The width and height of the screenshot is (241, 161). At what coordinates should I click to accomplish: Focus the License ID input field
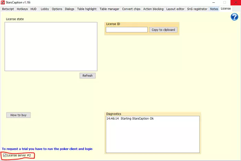point(127,30)
